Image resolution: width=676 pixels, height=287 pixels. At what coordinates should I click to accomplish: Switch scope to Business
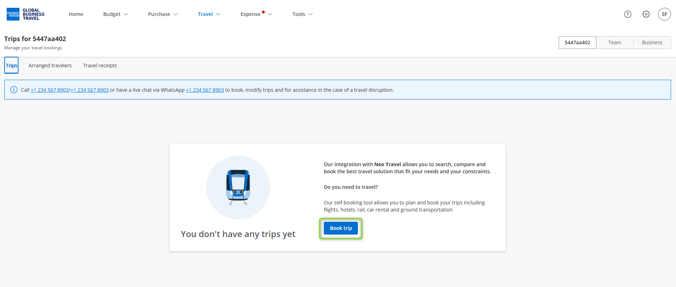pos(652,43)
